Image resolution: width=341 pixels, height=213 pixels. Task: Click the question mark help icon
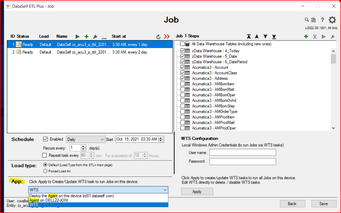(322, 20)
